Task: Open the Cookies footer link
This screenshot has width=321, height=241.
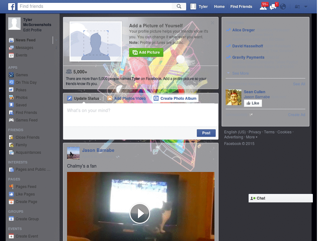Action: 284,132
